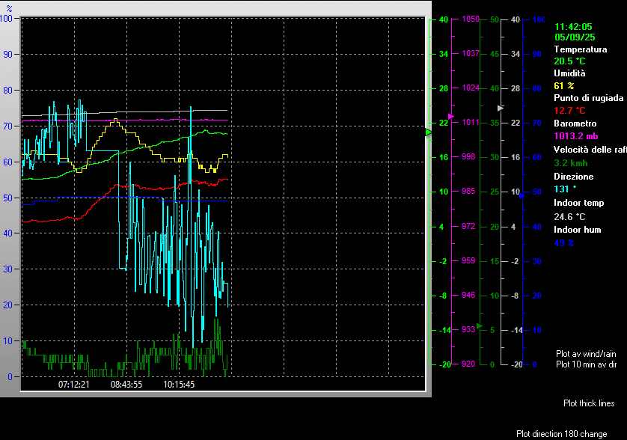Click the 946 value on the pressure axis
The image size is (627, 440).
468,295
